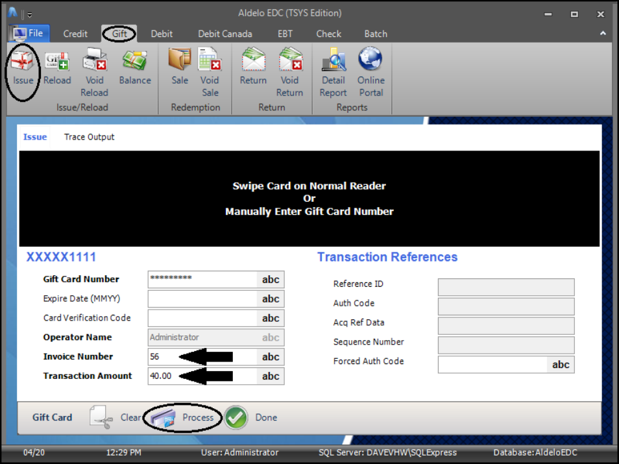Click Process to run the gift card
The height and width of the screenshot is (464, 619).
tap(183, 418)
